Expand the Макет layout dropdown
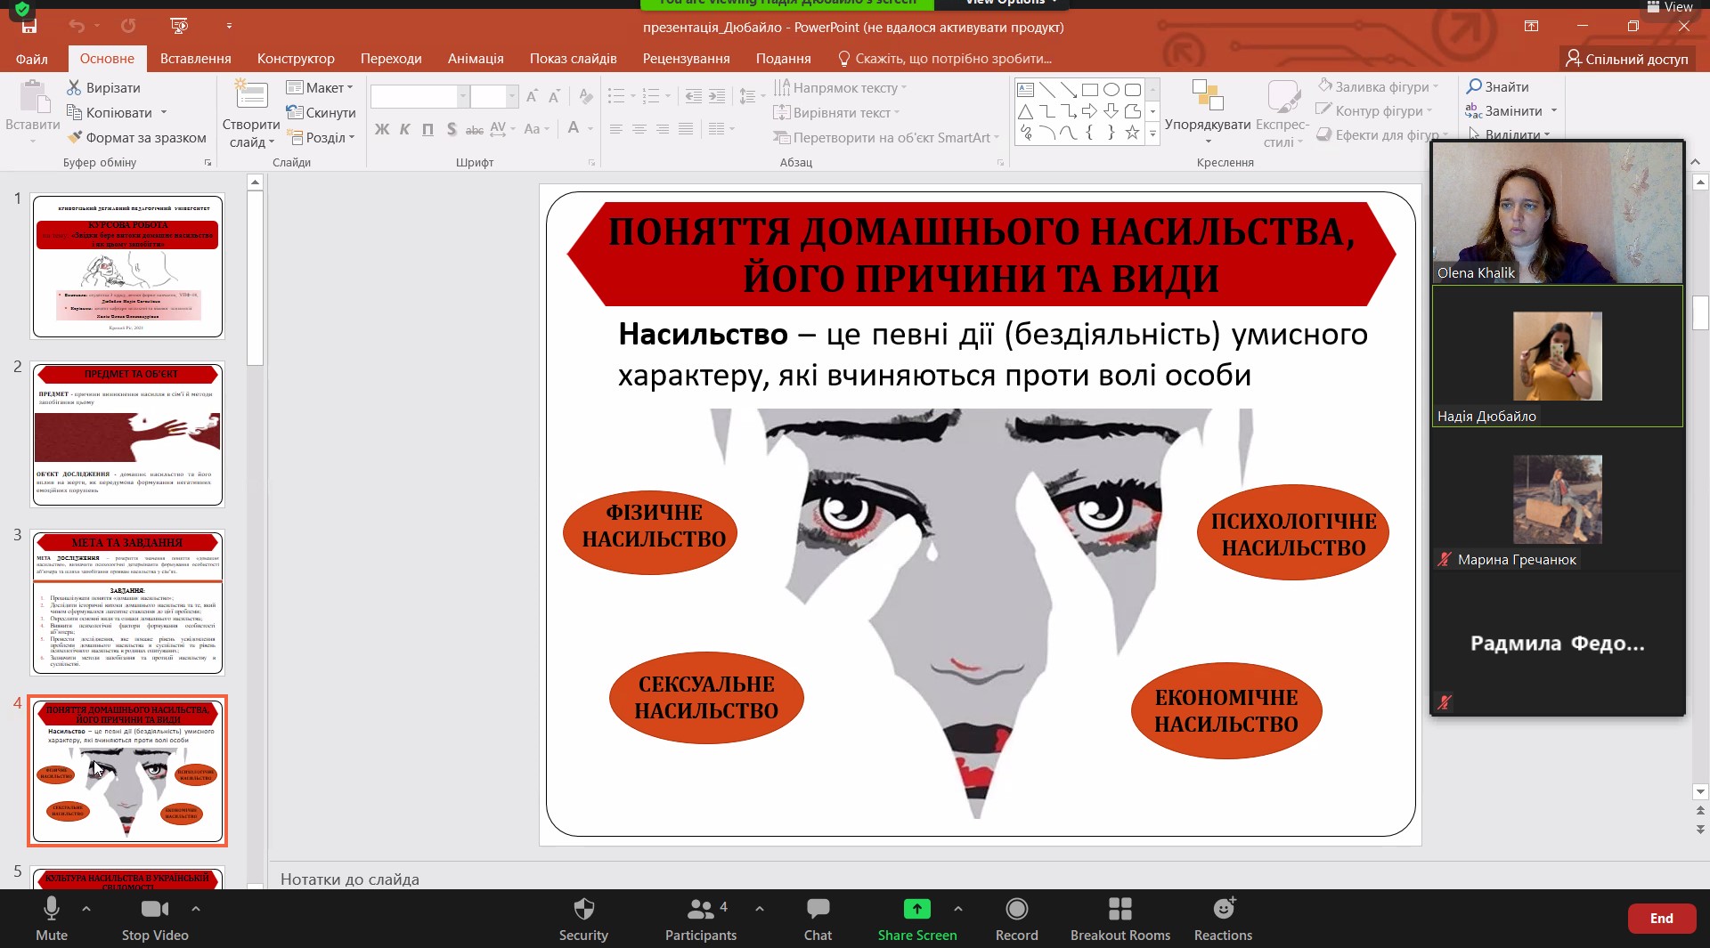The height and width of the screenshot is (948, 1710). pyautogui.click(x=321, y=87)
